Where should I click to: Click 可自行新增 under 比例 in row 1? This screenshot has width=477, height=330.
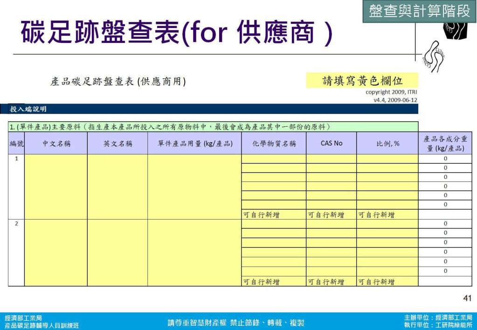[376, 215]
